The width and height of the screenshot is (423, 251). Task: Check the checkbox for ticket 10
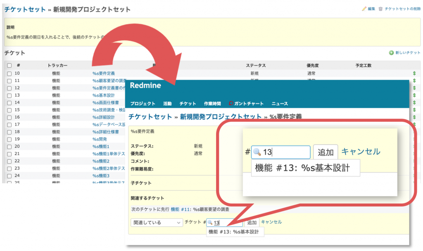[10, 73]
